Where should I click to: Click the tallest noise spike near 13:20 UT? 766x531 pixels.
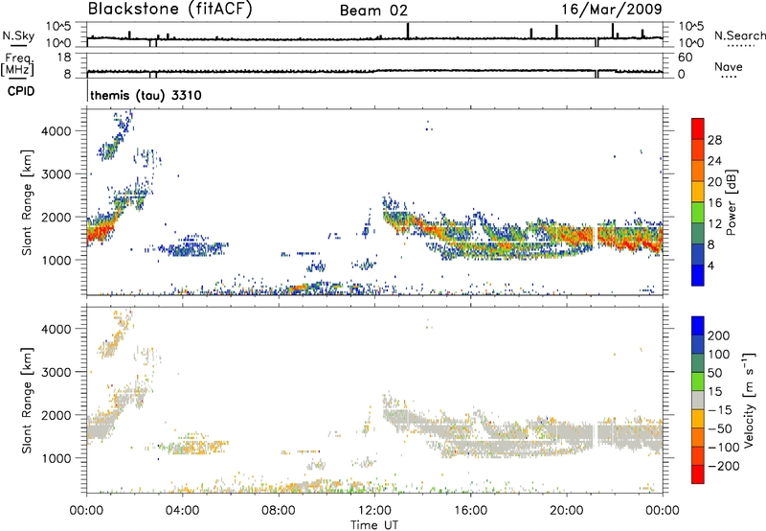coord(408,31)
